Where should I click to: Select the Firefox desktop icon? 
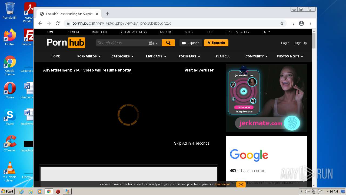(x=10, y=37)
